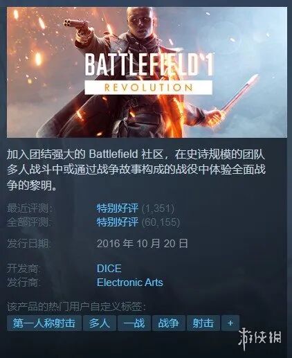Click the 全部评测 label

pyautogui.click(x=30, y=222)
